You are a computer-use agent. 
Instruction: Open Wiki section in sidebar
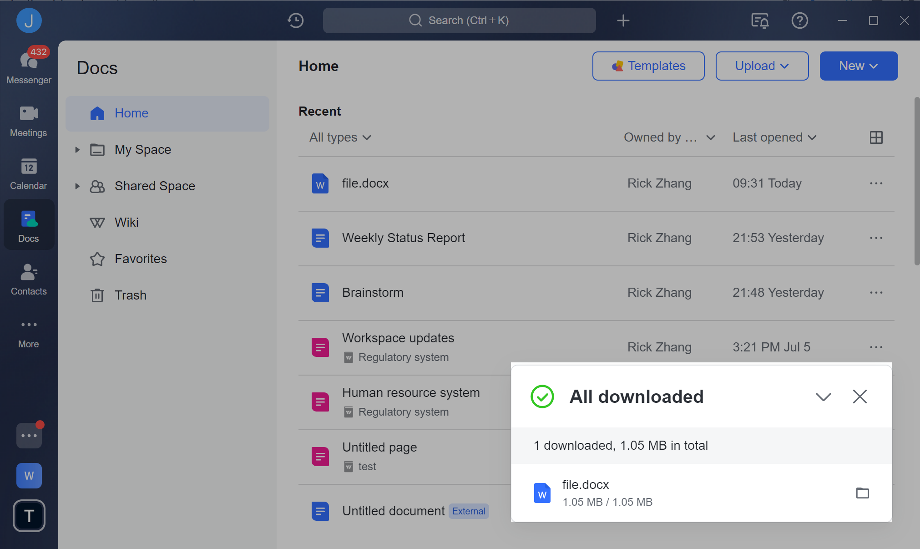tap(126, 222)
